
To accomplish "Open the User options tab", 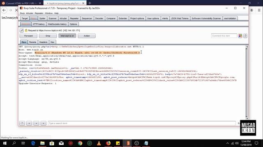I will pyautogui.click(x=153, y=18).
